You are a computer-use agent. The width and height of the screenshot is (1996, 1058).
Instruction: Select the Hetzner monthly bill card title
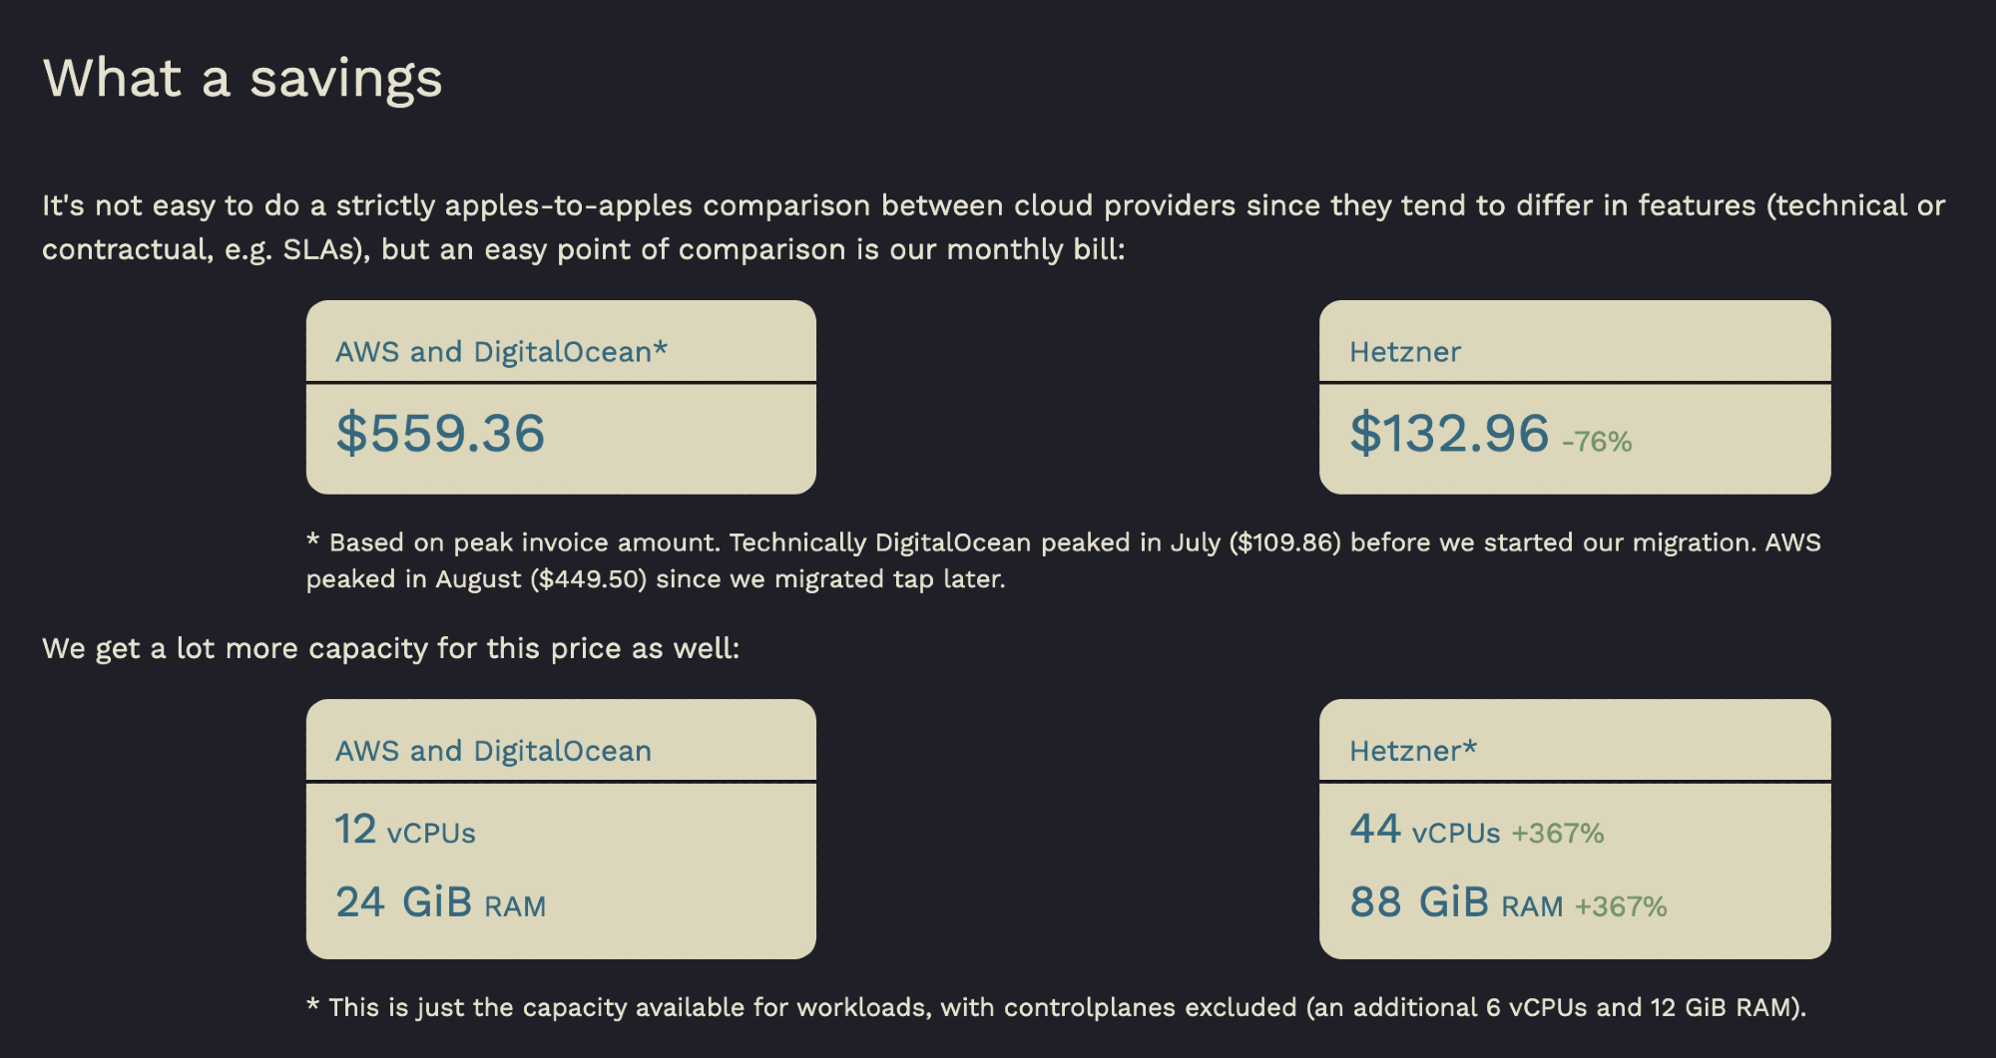pyautogui.click(x=1404, y=352)
